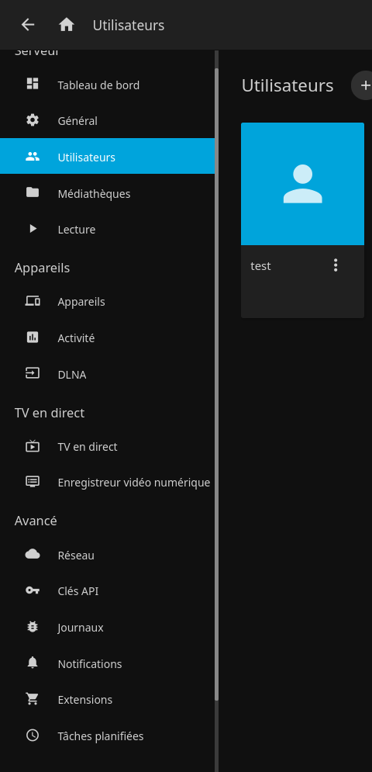Click the Notifications bell icon

(x=33, y=663)
